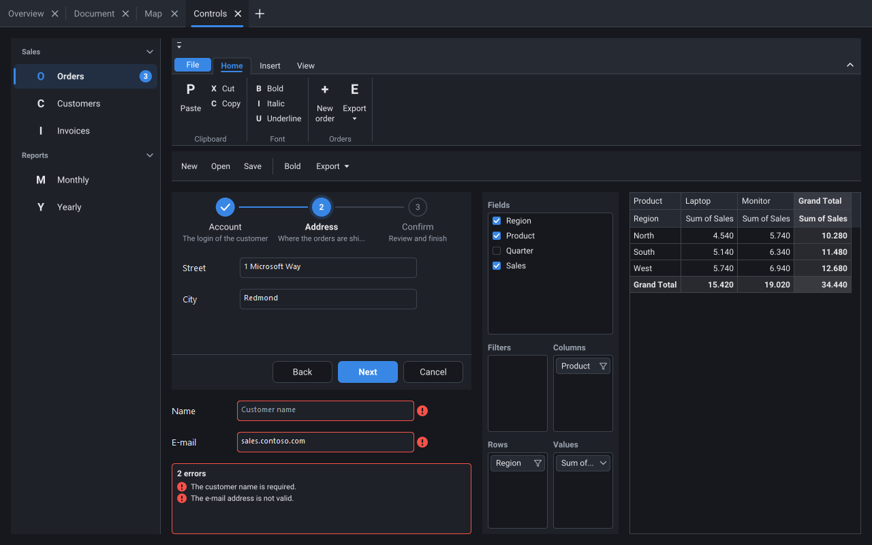Screen dimensions: 872x545
Task: Apply Italic from the ribbon Font group
Action: [270, 104]
